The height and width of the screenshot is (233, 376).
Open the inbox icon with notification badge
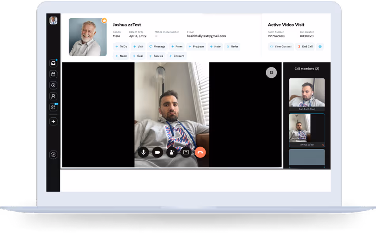53,62
